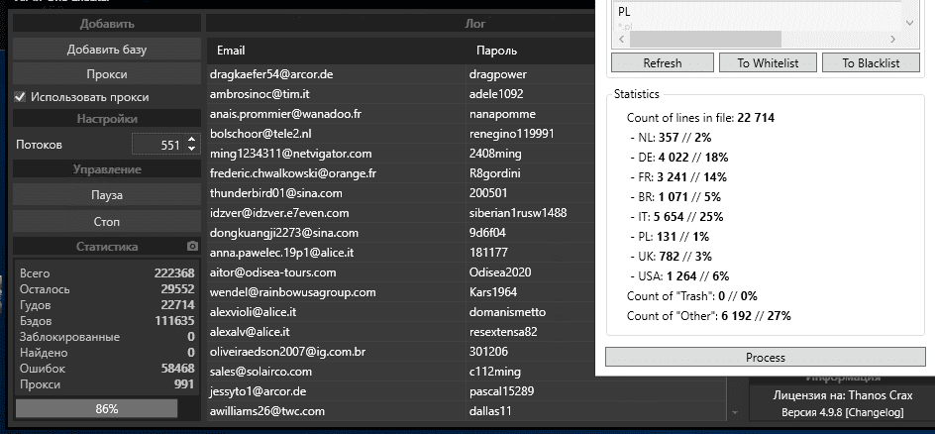
Task: Sort the log by Email column header
Action: (231, 51)
